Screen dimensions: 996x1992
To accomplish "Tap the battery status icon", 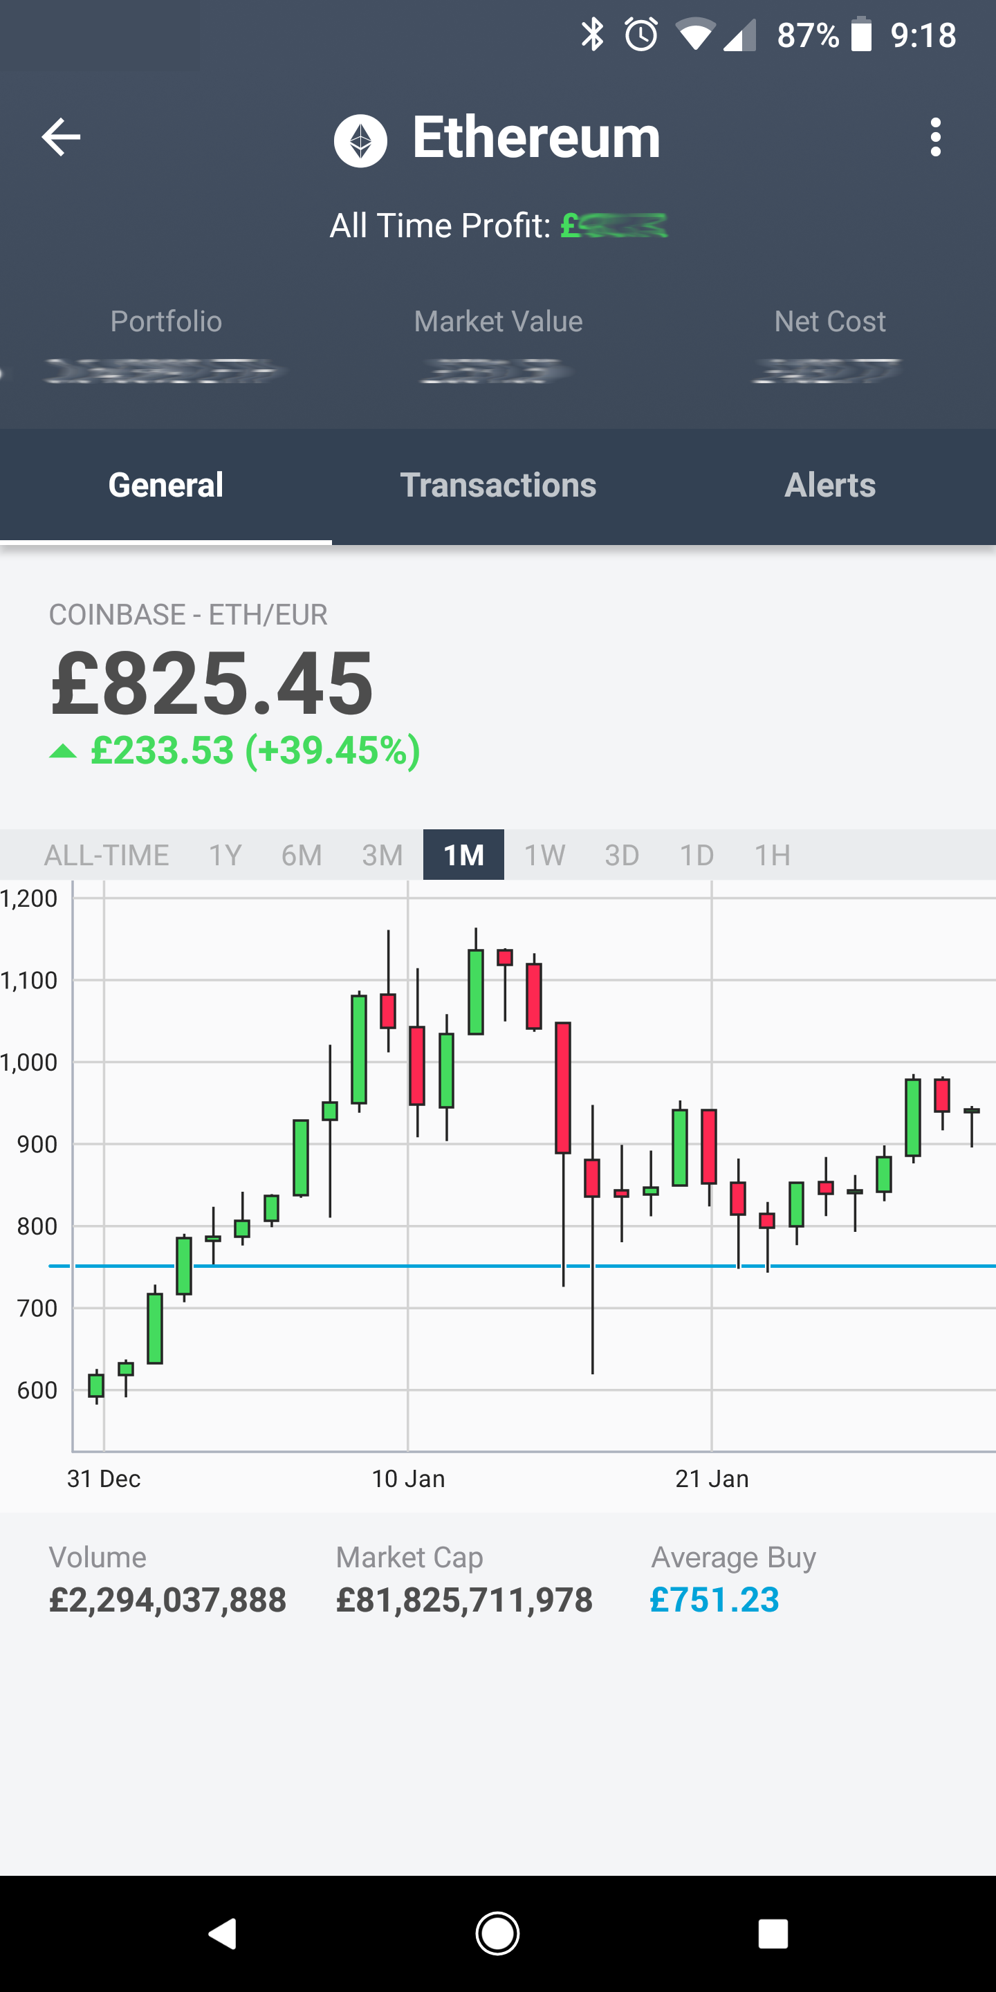I will point(861,35).
